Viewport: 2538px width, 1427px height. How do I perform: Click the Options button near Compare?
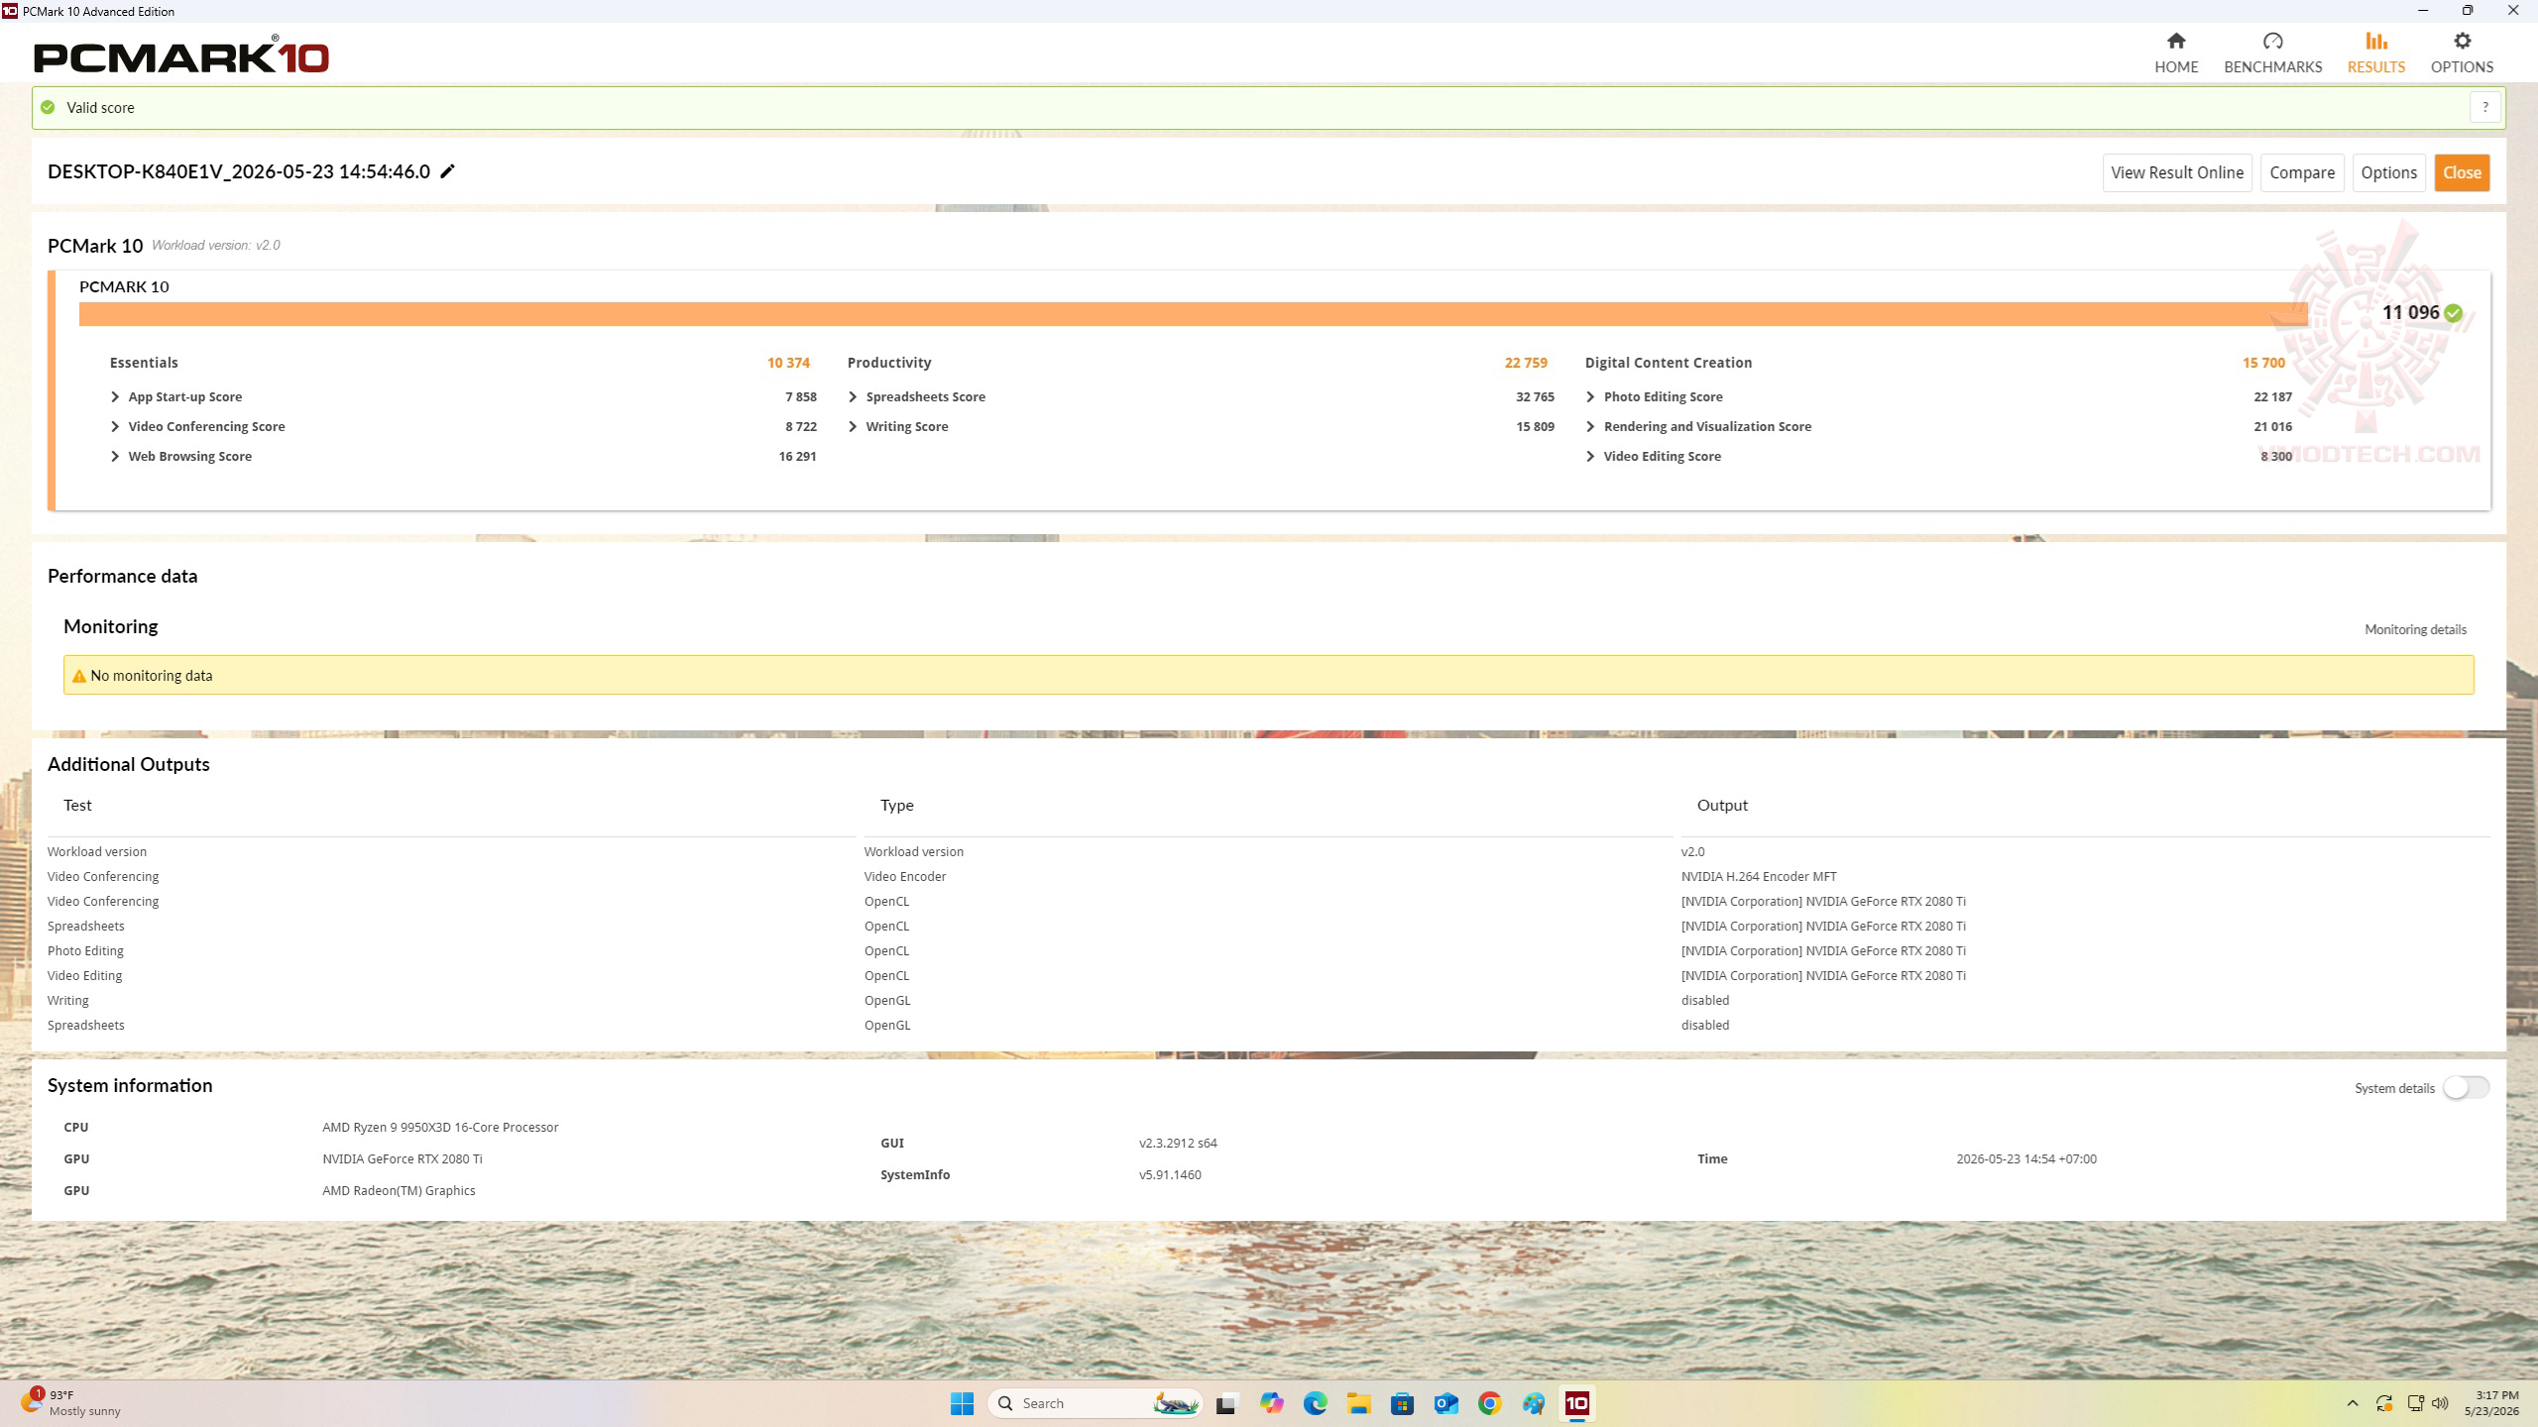2388,172
